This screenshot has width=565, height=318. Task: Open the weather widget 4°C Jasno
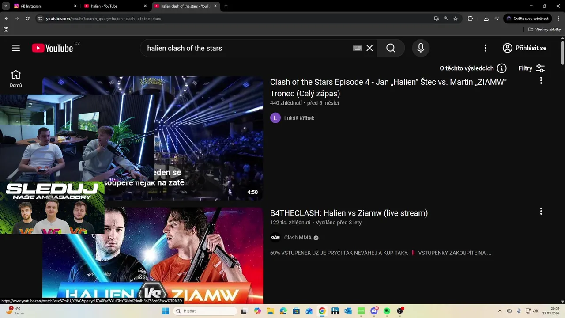[x=14, y=311]
